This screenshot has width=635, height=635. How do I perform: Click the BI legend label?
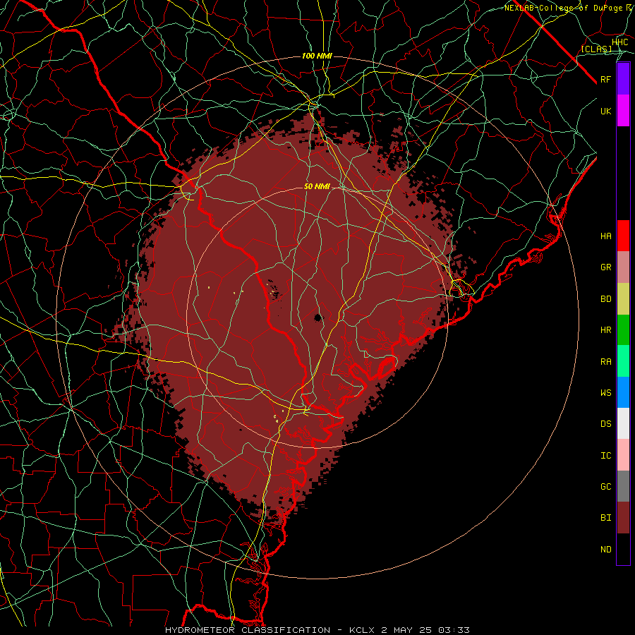click(x=606, y=518)
